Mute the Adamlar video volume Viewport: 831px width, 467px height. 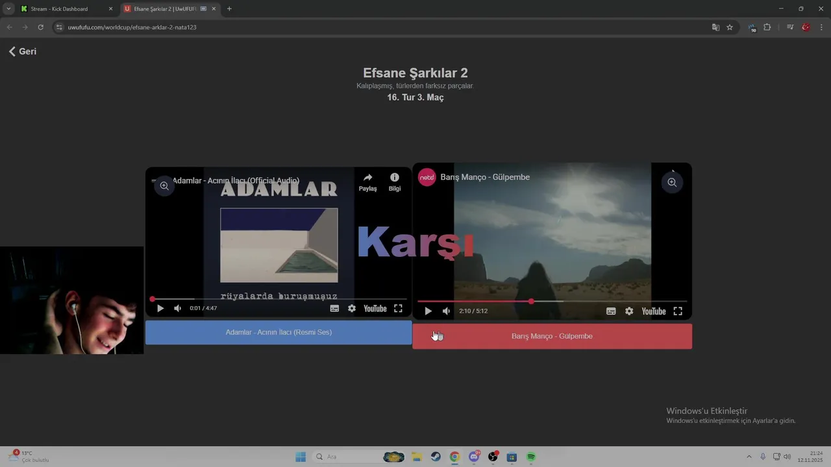tap(177, 309)
